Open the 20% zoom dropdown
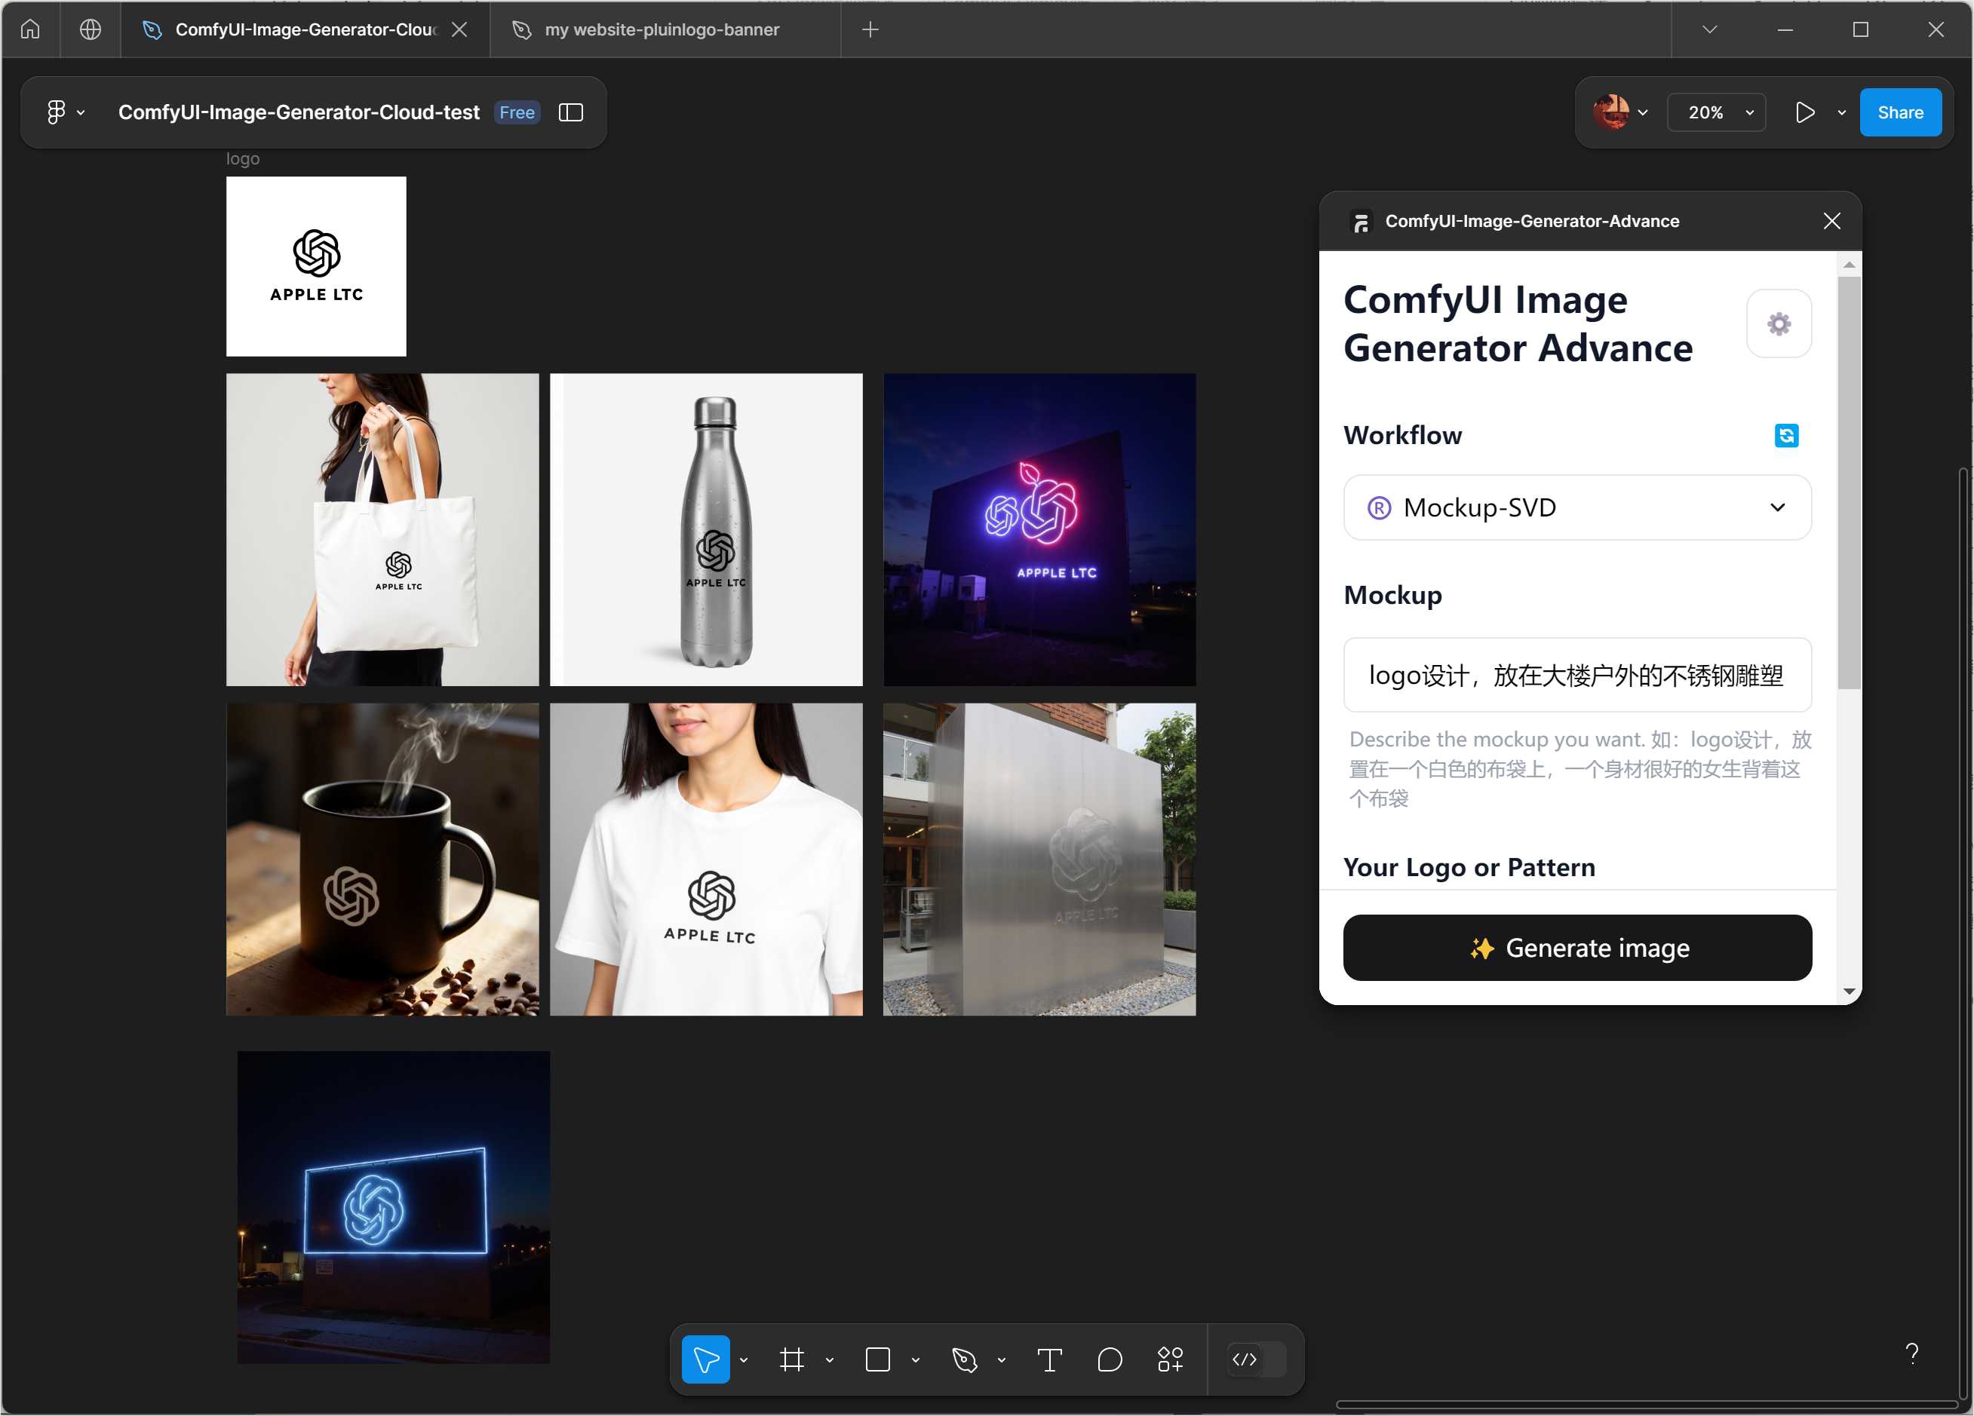This screenshot has height=1416, width=1974. click(1716, 112)
